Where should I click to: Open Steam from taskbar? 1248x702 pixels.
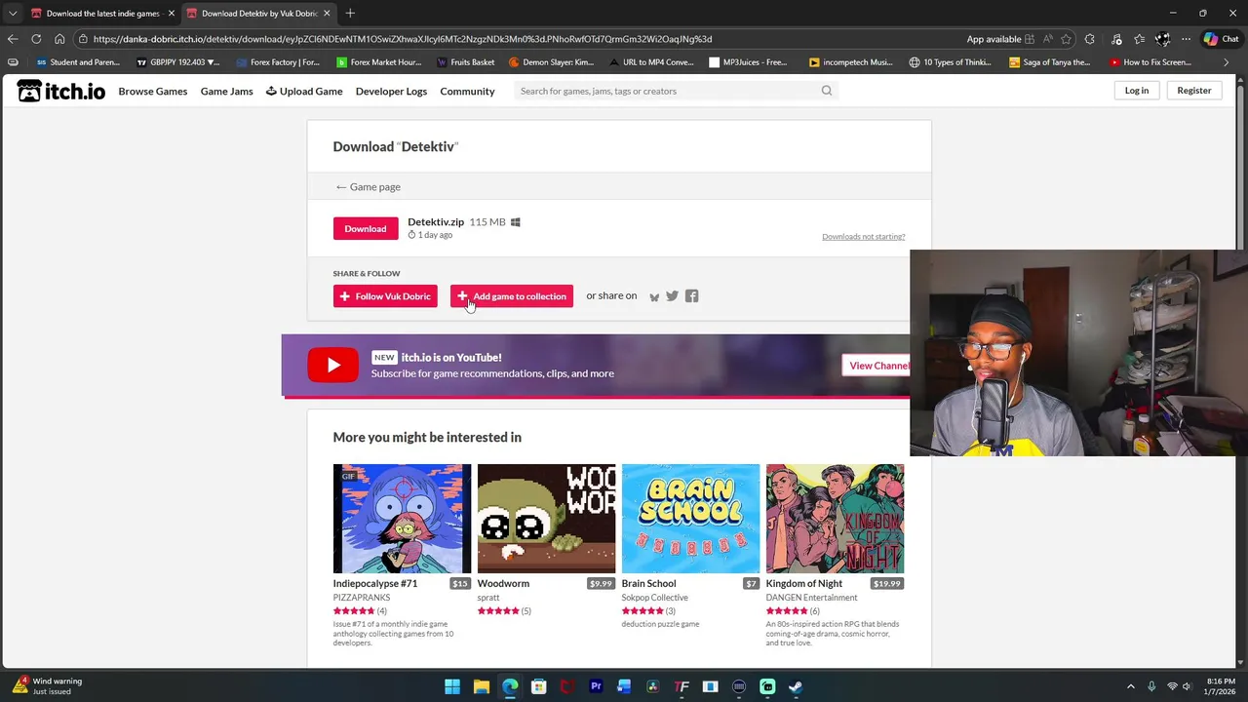coord(796,686)
